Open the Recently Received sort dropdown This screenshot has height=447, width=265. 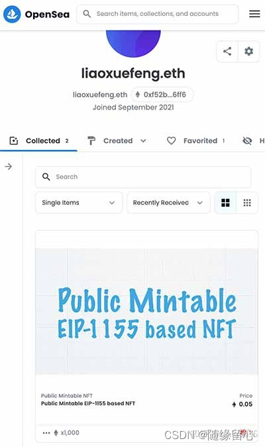pos(168,203)
